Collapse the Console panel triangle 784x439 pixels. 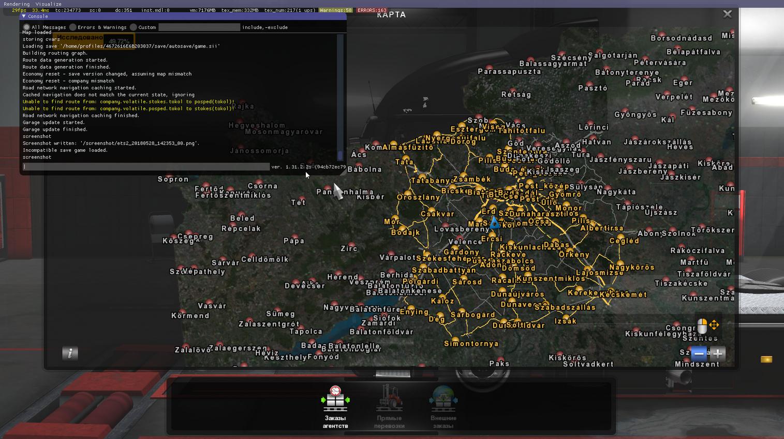tap(24, 17)
